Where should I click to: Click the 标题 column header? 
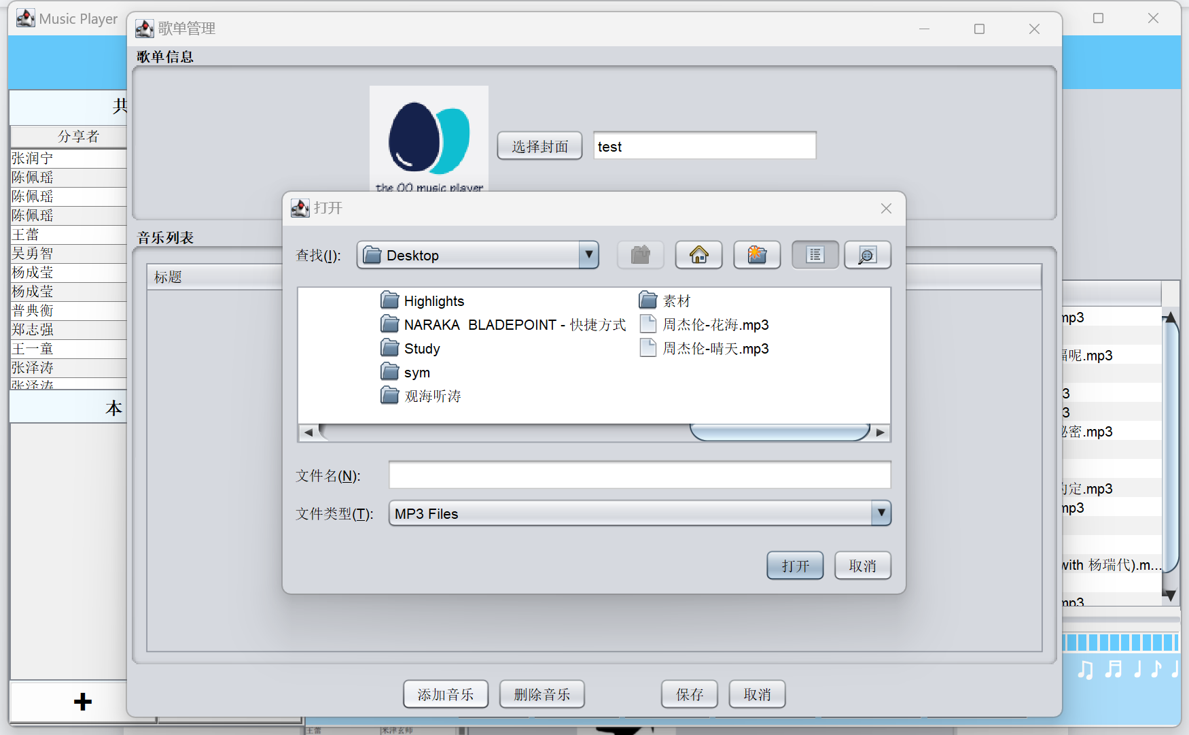(168, 277)
